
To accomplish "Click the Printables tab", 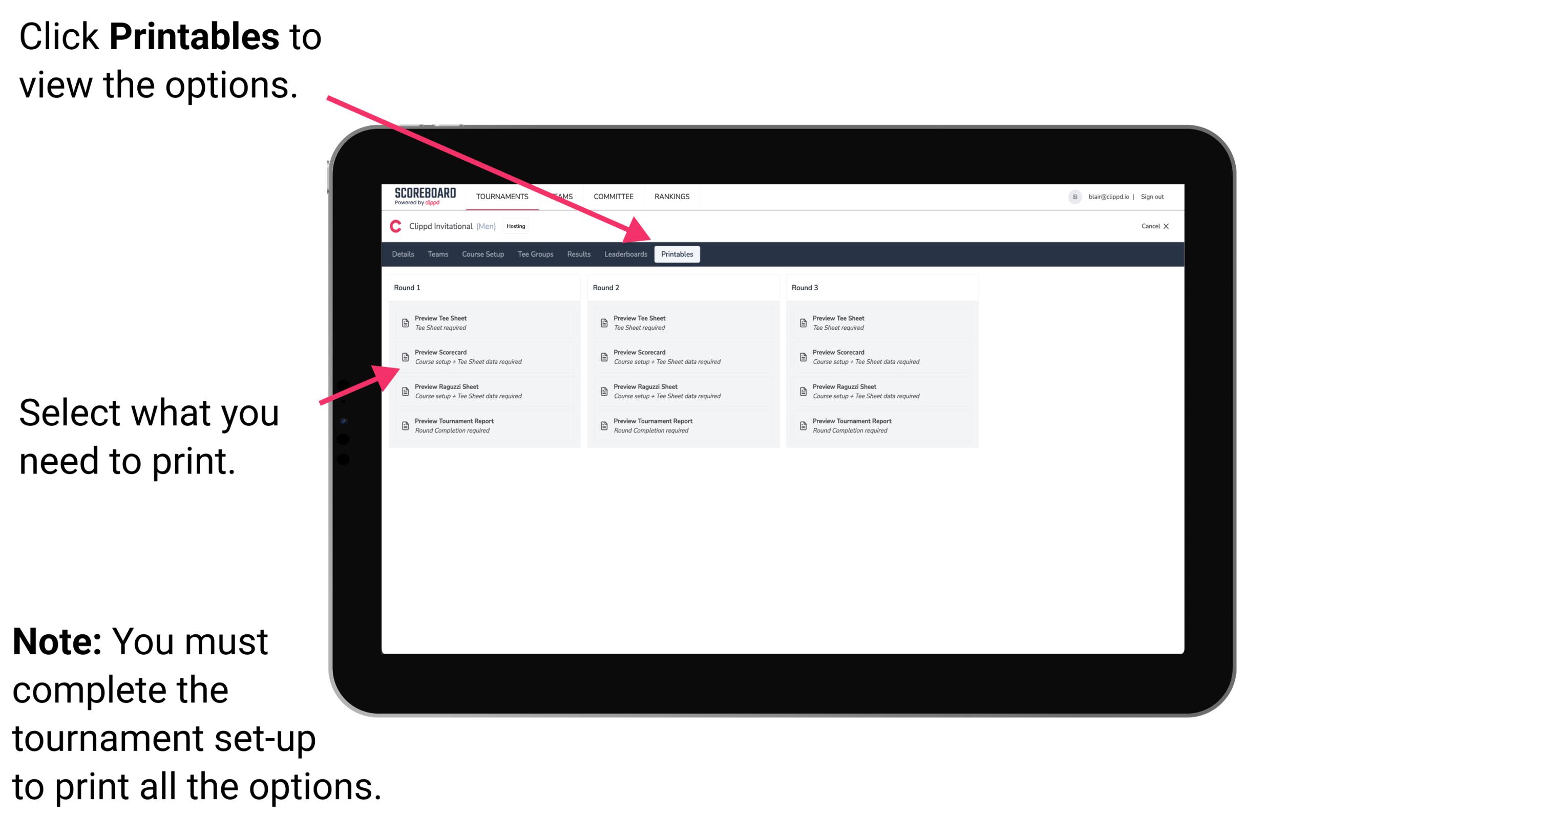I will coord(676,254).
